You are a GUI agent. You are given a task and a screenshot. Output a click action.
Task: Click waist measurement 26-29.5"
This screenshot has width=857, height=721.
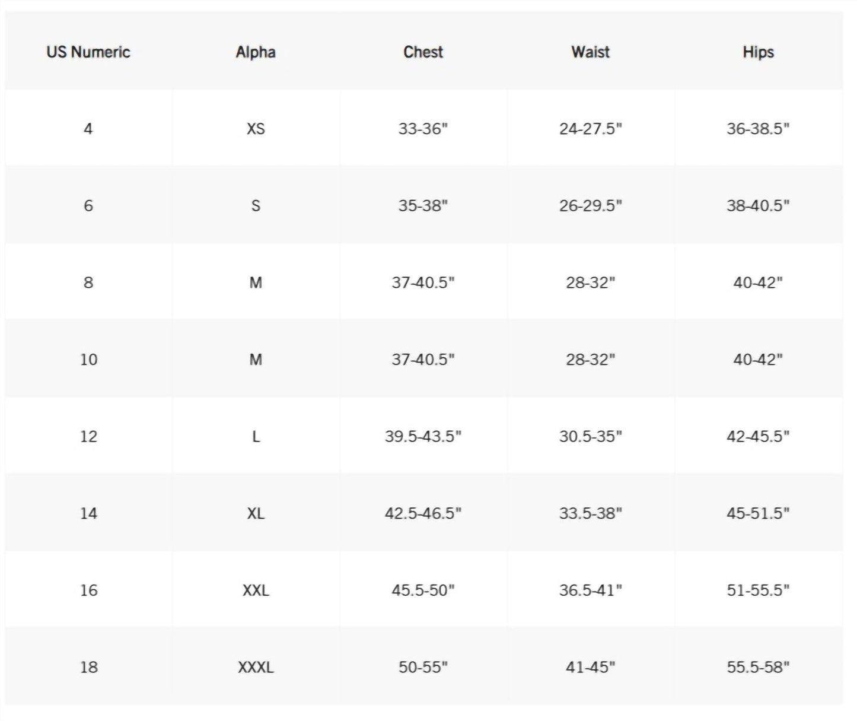point(591,206)
